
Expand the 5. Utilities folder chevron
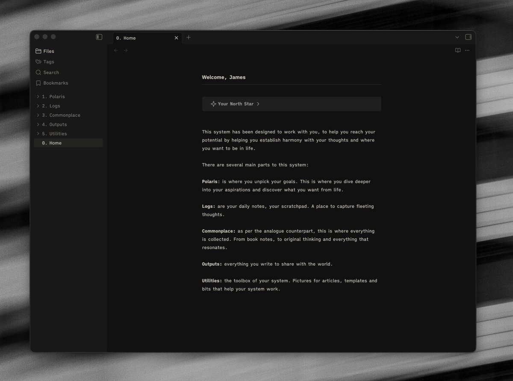point(38,134)
